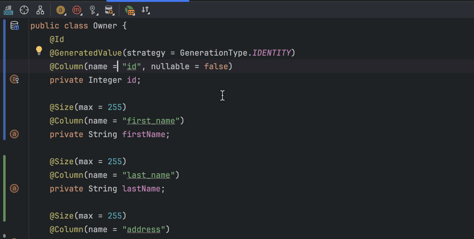This screenshot has width=474, height=239.
Task: Open the key icon dropdown in toolbar
Action: (93, 10)
